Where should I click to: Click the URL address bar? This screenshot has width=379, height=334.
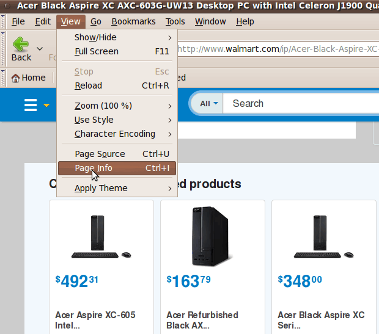278,49
